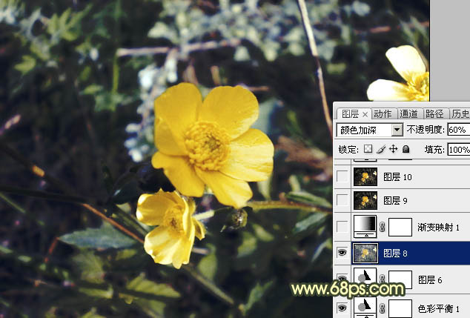This screenshot has height=318, width=470.
Task: Click lock all padlock icon
Action: tap(406, 149)
